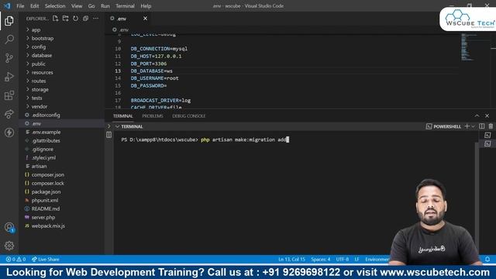Open the Go menu
The image size is (496, 279).
pyautogui.click(x=91, y=6)
